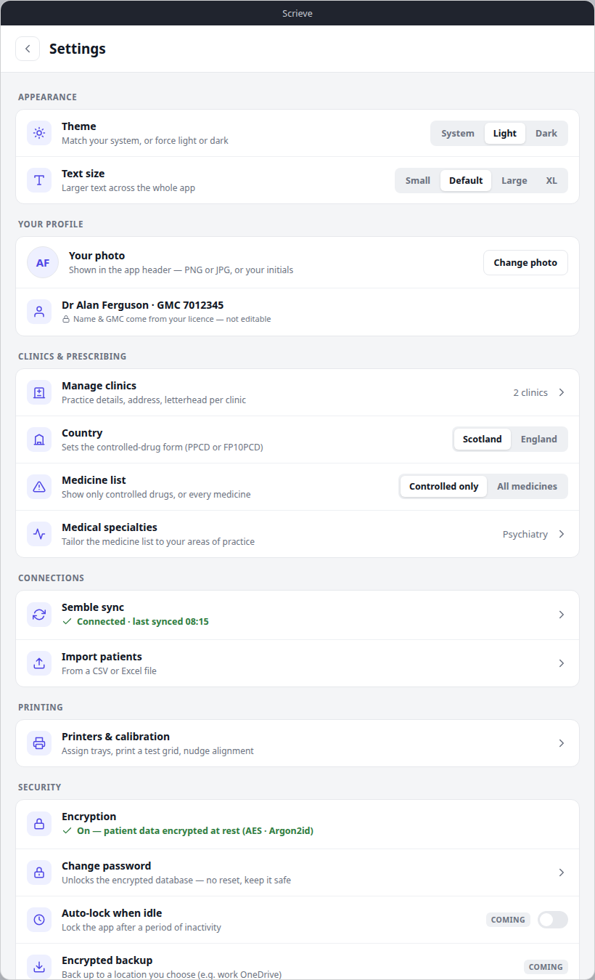595x980 pixels.
Task: Click the COMING badge for Auto-lock
Action: point(508,920)
